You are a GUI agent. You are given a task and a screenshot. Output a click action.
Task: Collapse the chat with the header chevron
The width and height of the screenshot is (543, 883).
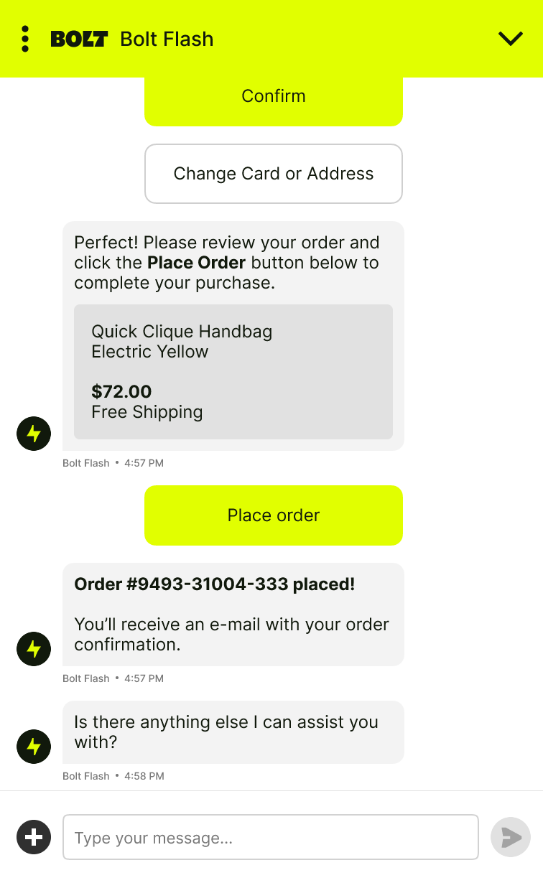point(510,39)
